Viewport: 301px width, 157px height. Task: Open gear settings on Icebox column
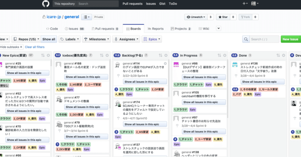pos(107,55)
